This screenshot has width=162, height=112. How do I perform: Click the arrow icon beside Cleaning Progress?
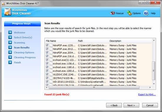click(10, 57)
